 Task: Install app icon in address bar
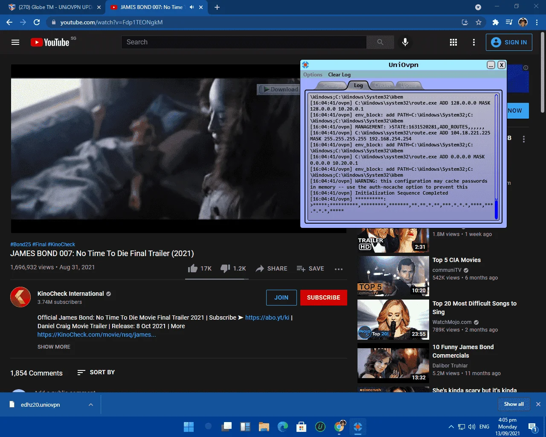point(465,22)
